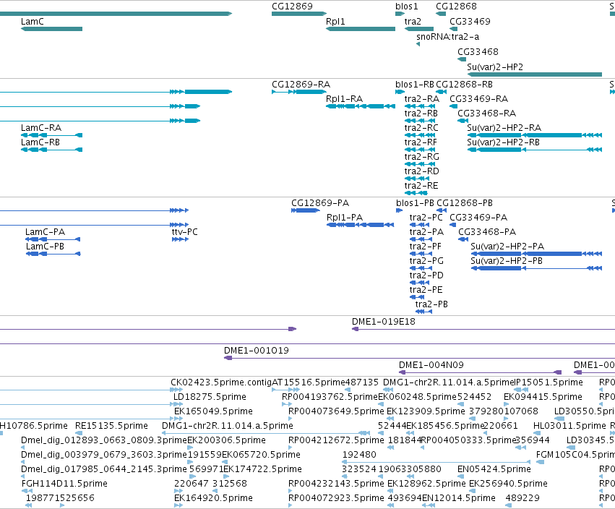
Task: Select the tra2-RD transcript label
Action: coord(421,171)
